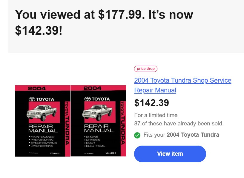Click the 'For a limited time' text
Screen dimensions: 244x178
(156, 115)
